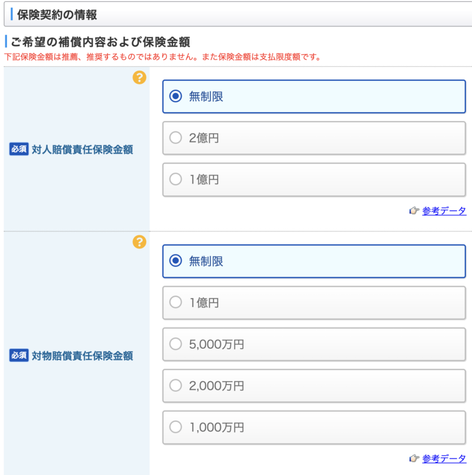The width and height of the screenshot is (472, 475).
Task: Click 必須 badge beside 対物賠償責任保険金額
Action: pyautogui.click(x=19, y=355)
